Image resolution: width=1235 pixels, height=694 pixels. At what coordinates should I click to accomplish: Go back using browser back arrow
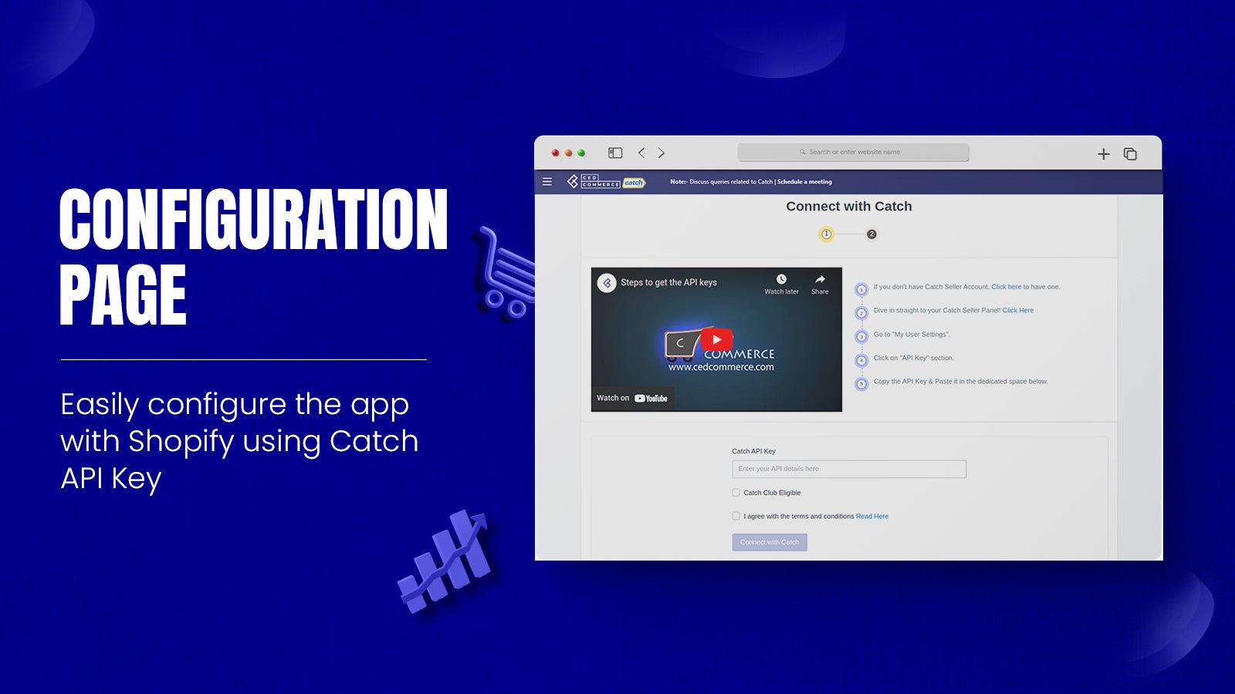(x=641, y=153)
